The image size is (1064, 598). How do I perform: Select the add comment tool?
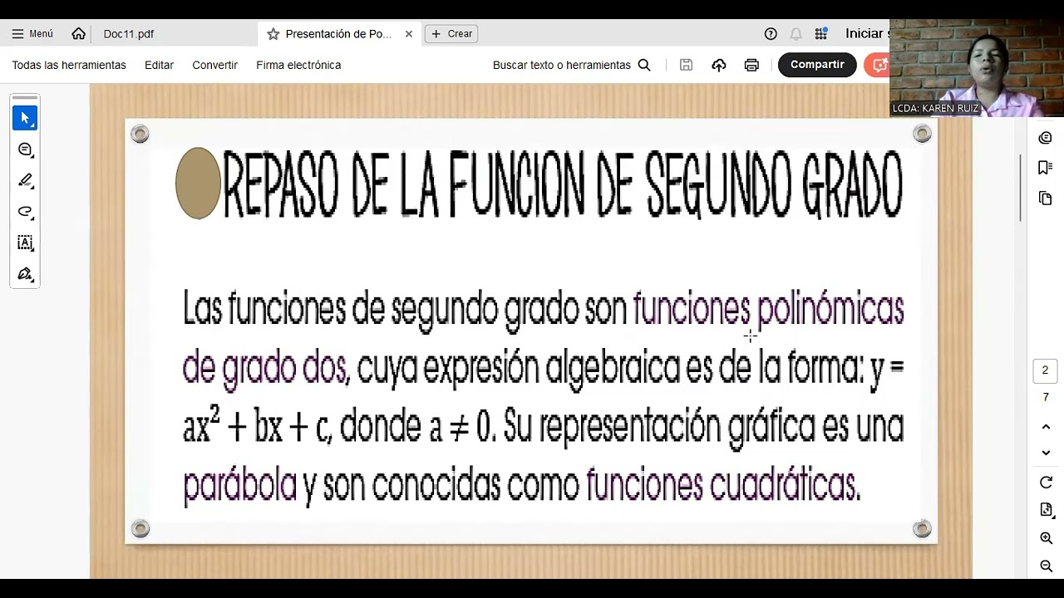pyautogui.click(x=25, y=149)
